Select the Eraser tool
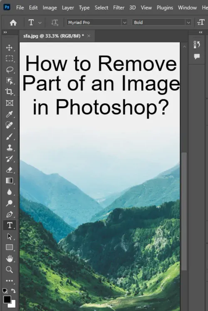 click(9, 170)
